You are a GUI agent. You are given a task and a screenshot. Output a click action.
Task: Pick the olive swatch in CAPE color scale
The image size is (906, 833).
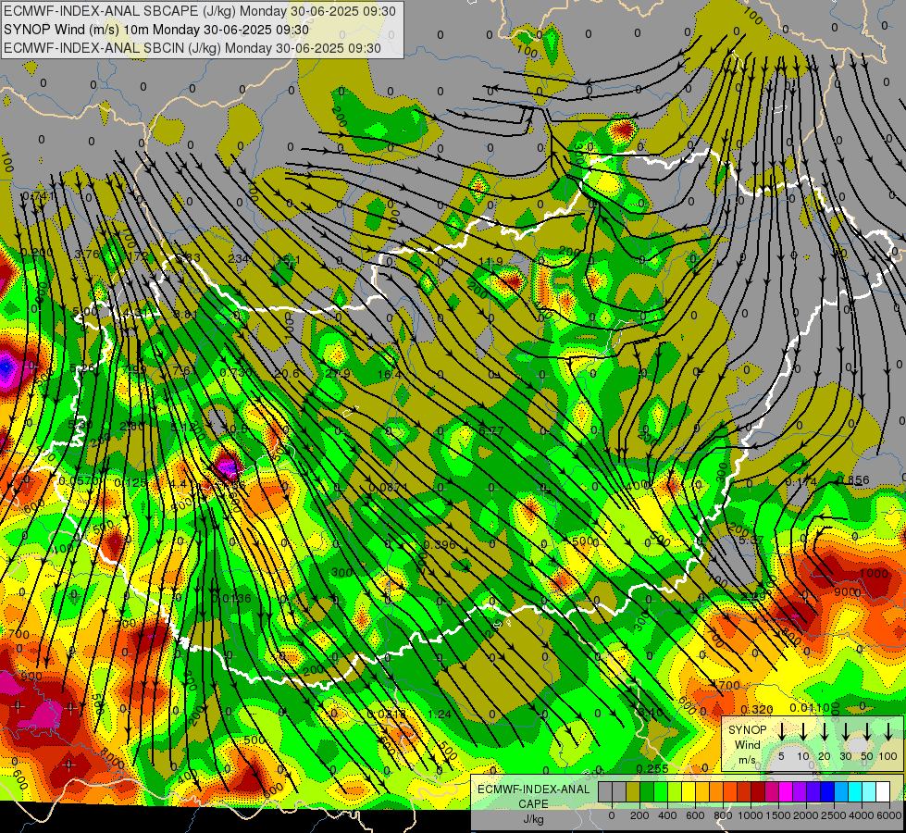(x=633, y=791)
